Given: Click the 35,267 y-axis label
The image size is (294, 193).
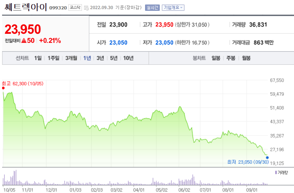Looking at the screenshot, I should [277, 136].
